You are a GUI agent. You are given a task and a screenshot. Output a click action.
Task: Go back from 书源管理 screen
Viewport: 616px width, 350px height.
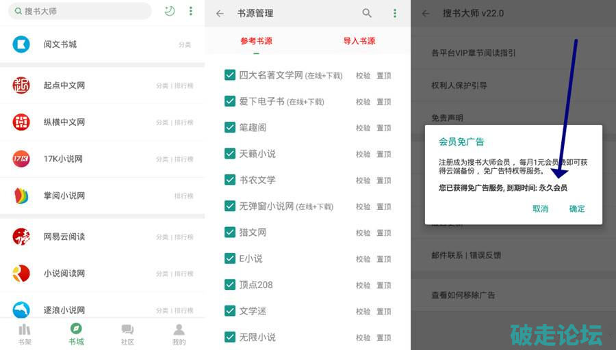click(x=220, y=13)
